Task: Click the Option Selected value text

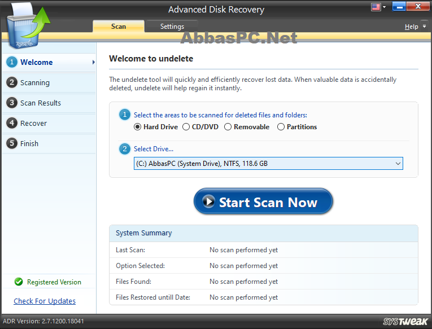Action: (x=243, y=266)
